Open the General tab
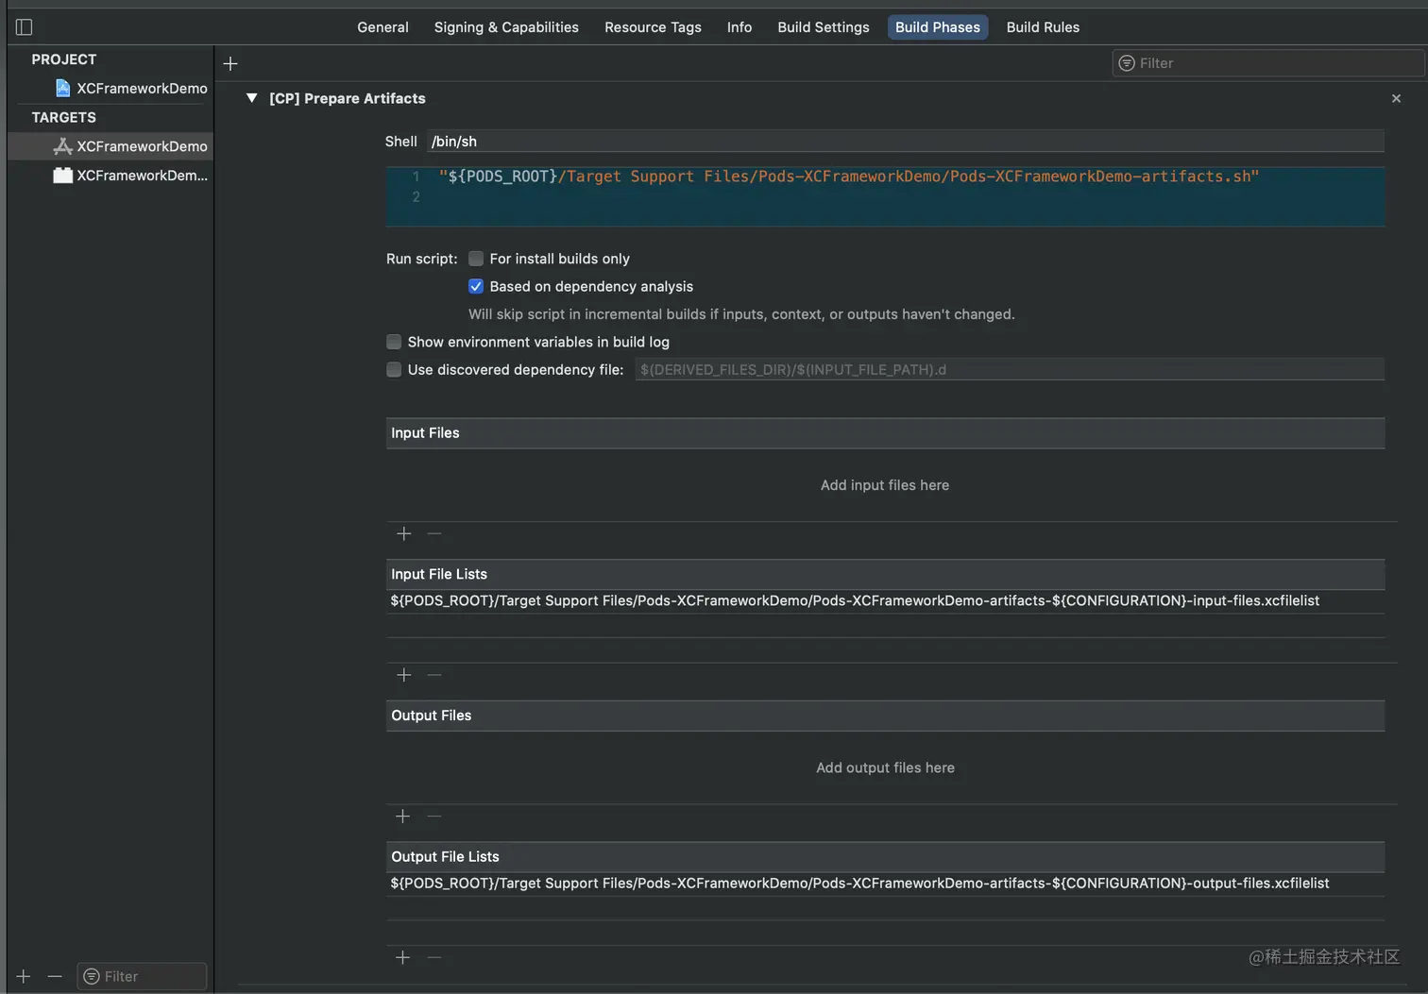 click(382, 27)
